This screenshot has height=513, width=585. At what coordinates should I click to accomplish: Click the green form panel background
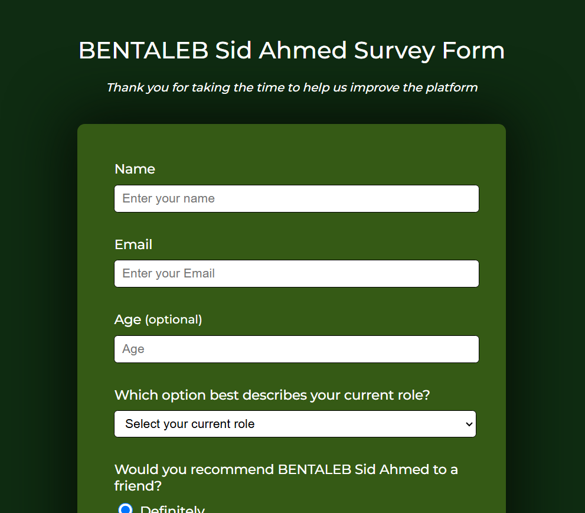click(x=292, y=145)
